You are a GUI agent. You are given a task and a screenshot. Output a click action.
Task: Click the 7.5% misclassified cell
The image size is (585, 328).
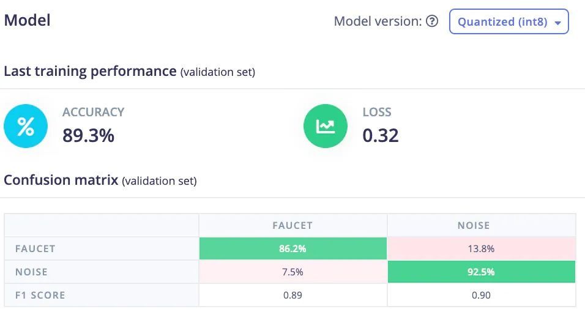pyautogui.click(x=292, y=272)
